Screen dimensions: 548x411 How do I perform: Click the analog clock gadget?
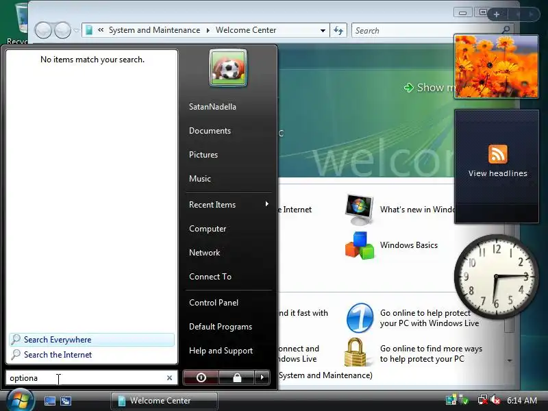pyautogui.click(x=496, y=277)
